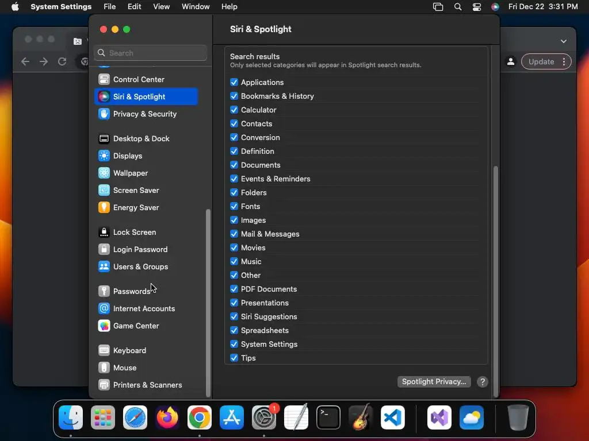Toggle the Fonts checkbox
This screenshot has width=589, height=441.
(234, 206)
